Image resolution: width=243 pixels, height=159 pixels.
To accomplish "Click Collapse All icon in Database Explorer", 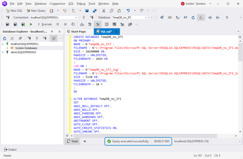I will (x=20, y=38).
